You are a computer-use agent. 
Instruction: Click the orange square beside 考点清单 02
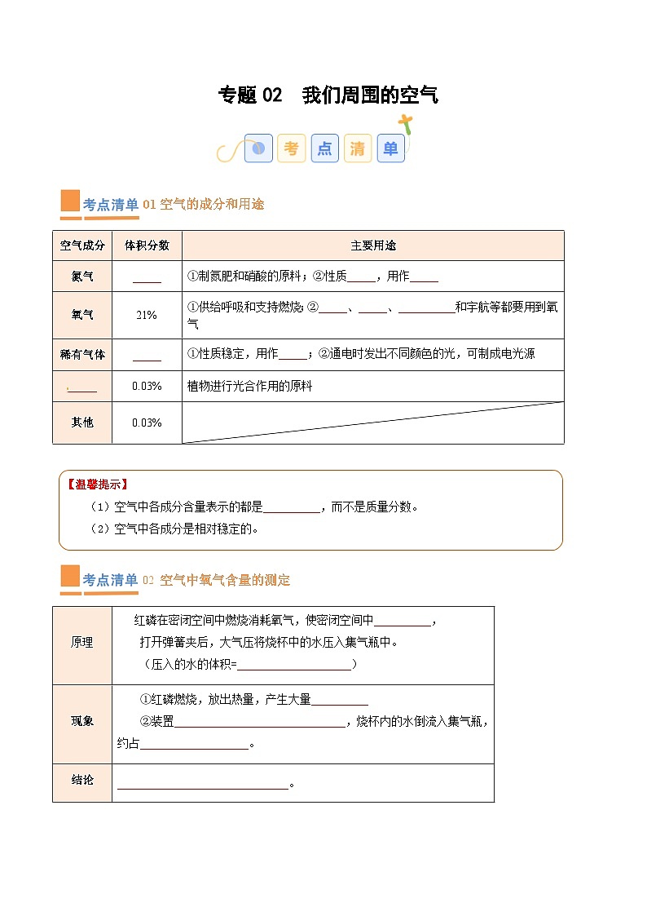[70, 577]
